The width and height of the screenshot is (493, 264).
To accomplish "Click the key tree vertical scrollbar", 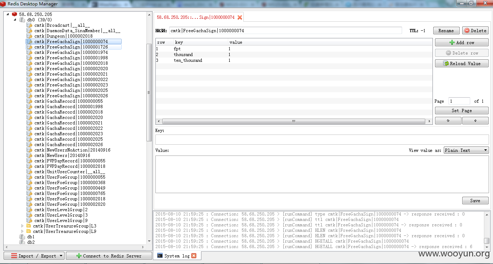I will 149,92.
